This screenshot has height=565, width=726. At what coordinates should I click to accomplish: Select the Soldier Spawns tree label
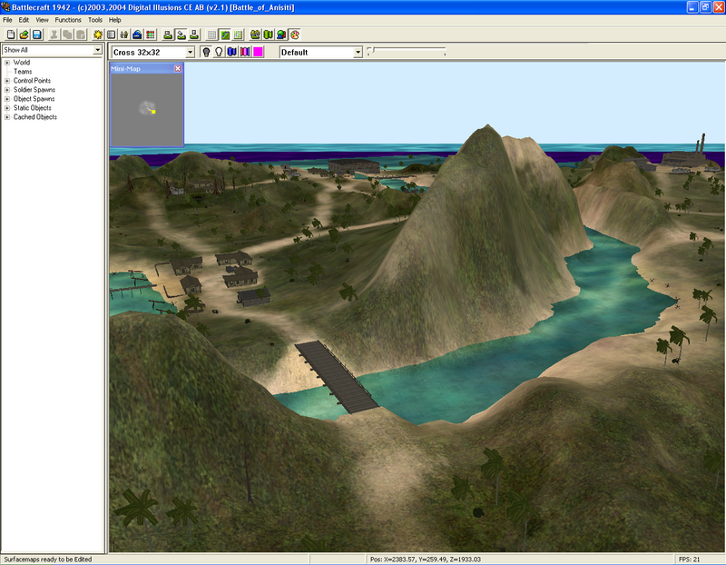(x=34, y=90)
